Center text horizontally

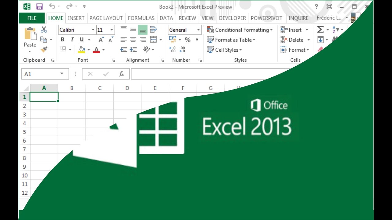click(x=133, y=40)
